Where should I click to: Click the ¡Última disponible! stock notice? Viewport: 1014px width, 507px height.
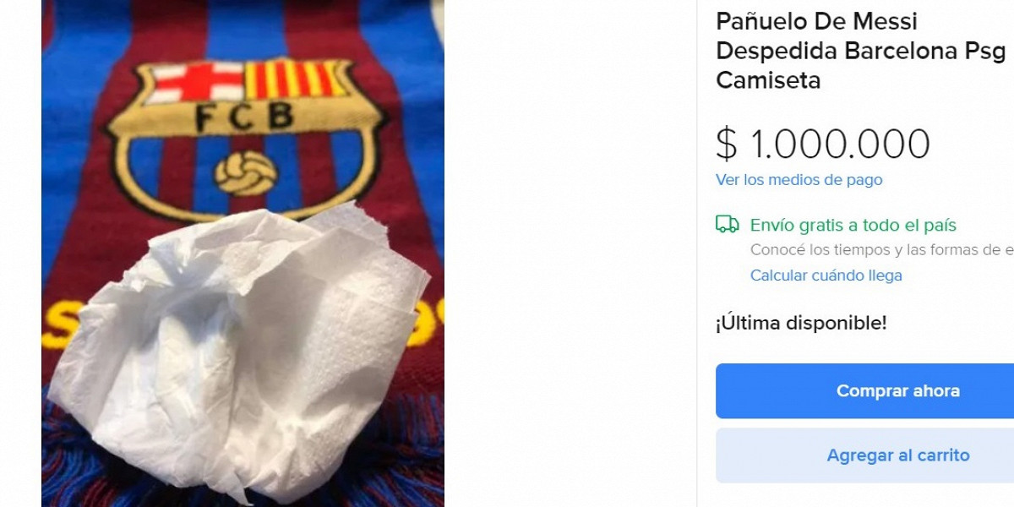(801, 323)
